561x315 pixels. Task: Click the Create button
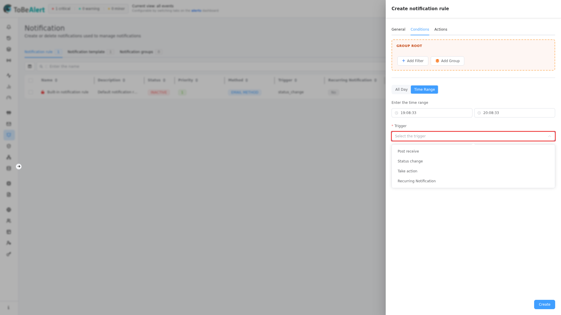[x=544, y=304]
